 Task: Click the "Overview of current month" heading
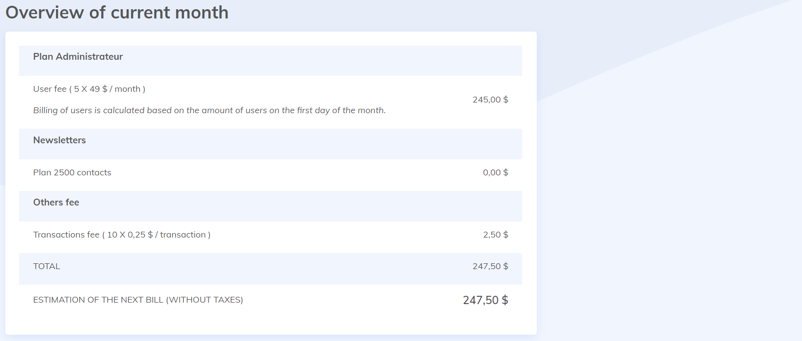point(117,13)
